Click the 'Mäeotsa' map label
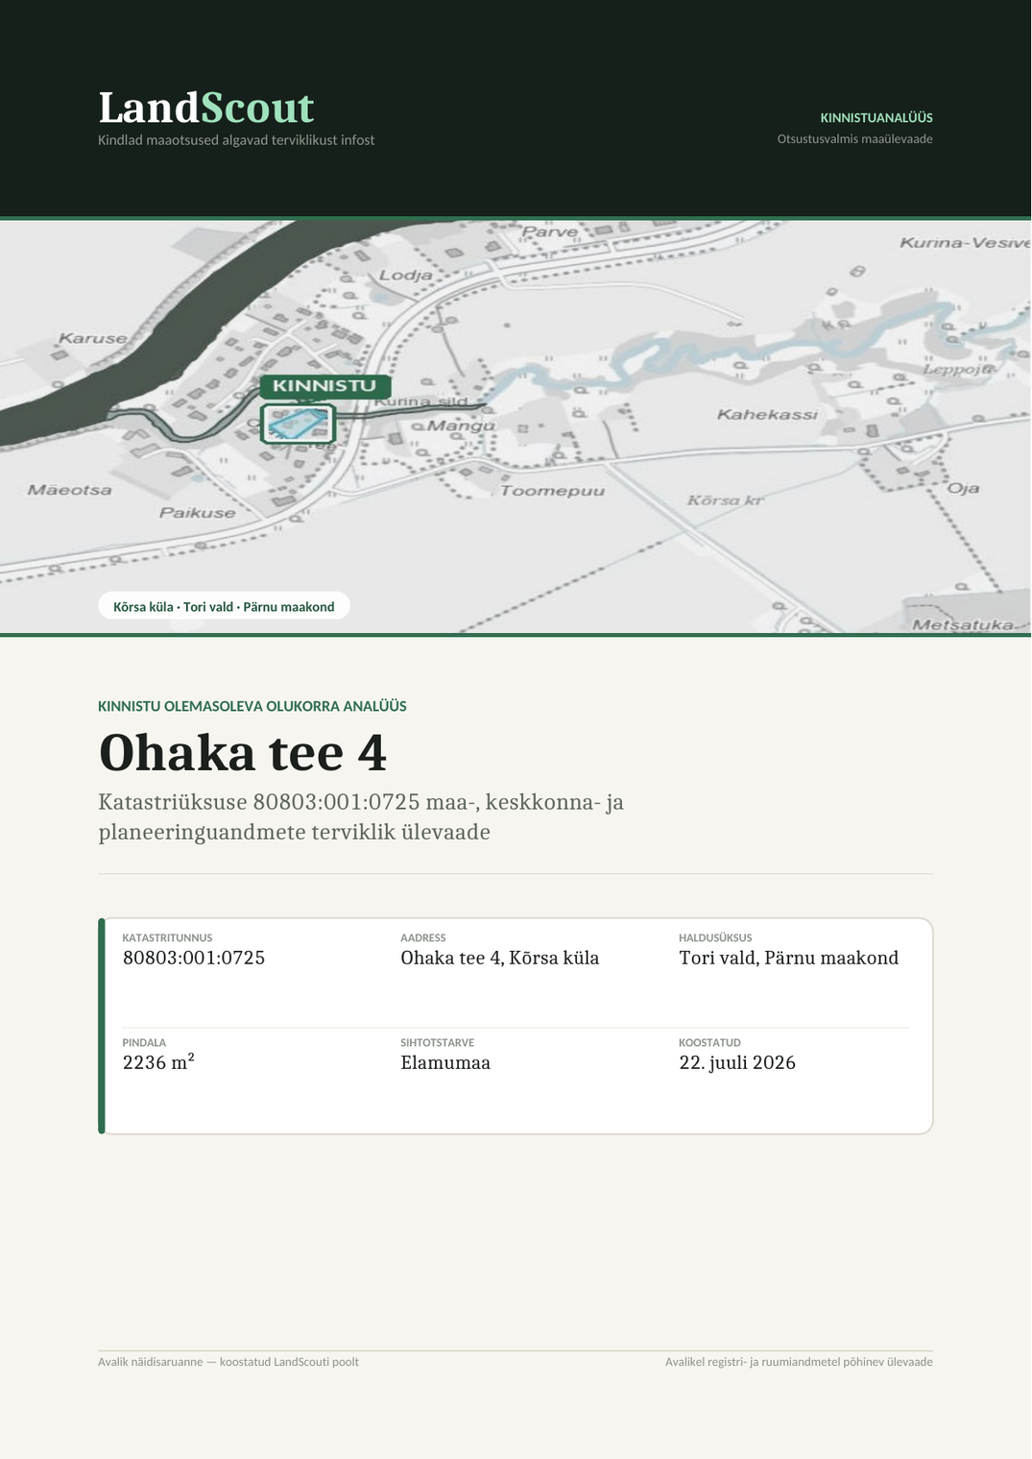Image resolution: width=1032 pixels, height=1459 pixels. point(69,490)
